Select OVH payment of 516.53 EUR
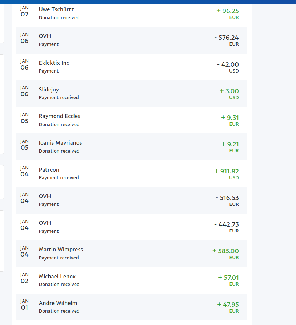This screenshot has width=296, height=325. [x=131, y=200]
